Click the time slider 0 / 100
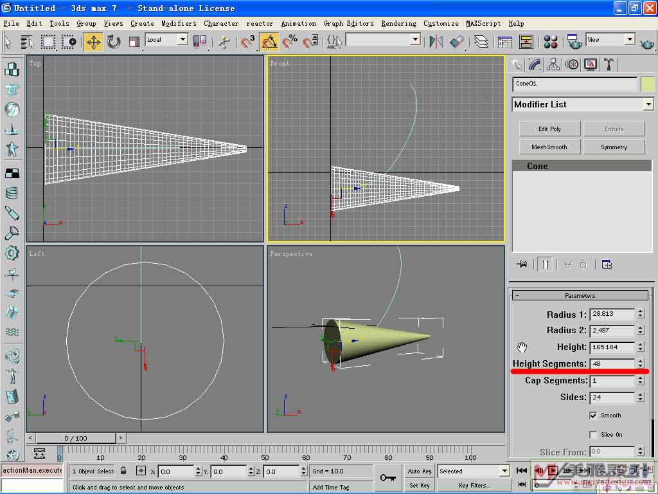This screenshot has height=494, width=658. point(76,438)
